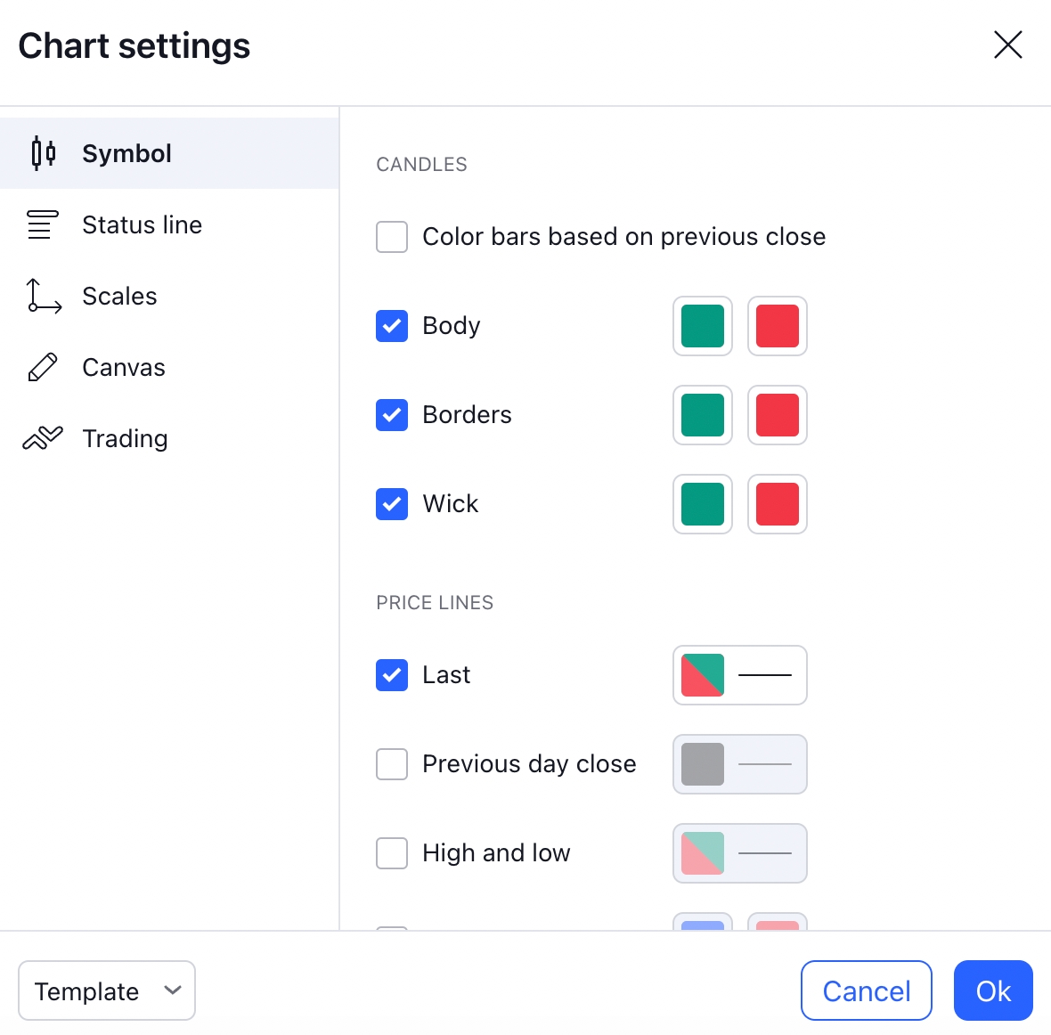Change the red Borders down color swatch

pos(778,415)
